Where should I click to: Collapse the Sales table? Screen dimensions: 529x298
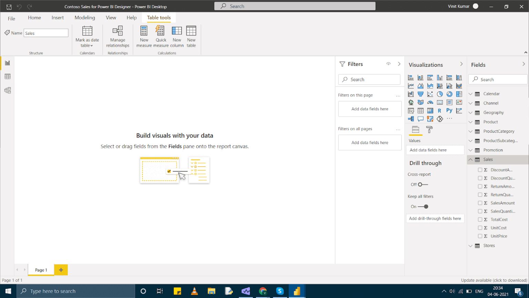(471, 159)
